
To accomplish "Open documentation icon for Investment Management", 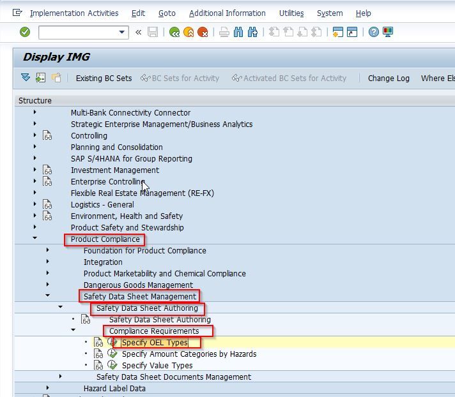I will click(47, 170).
